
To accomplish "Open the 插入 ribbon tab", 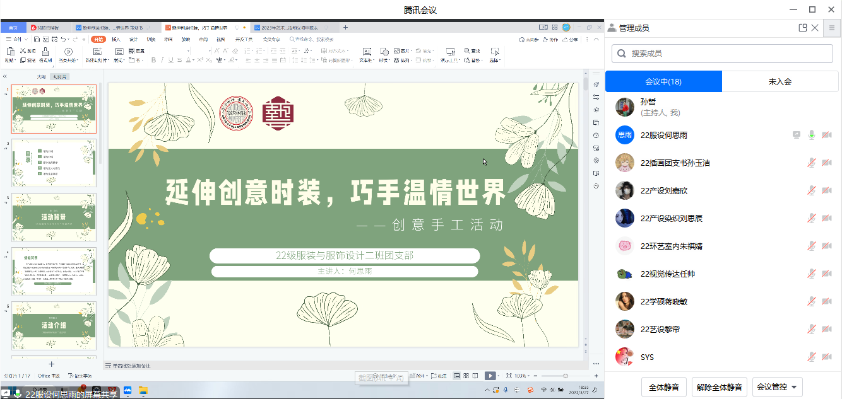I will [116, 39].
